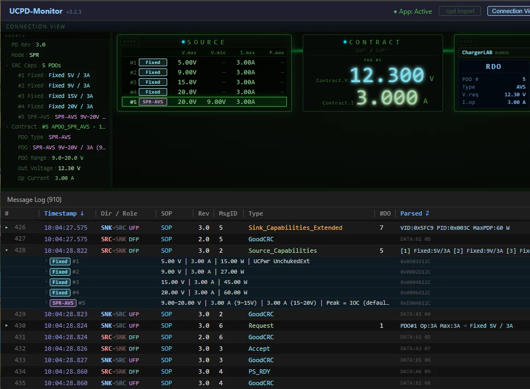Click the Request message type in row 430
The width and height of the screenshot is (530, 389).
pyautogui.click(x=261, y=326)
